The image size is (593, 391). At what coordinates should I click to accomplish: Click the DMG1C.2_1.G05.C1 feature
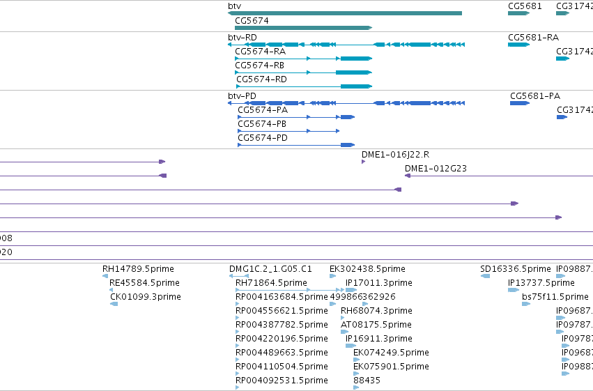click(x=238, y=276)
